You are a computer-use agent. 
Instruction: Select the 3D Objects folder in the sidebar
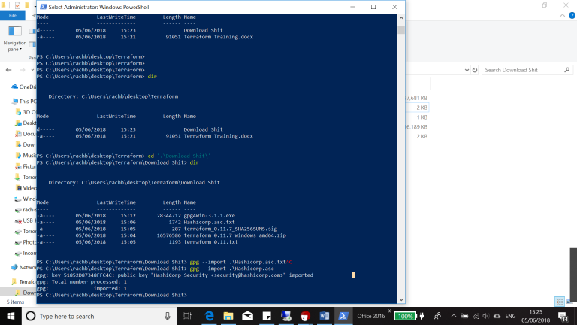(26, 112)
